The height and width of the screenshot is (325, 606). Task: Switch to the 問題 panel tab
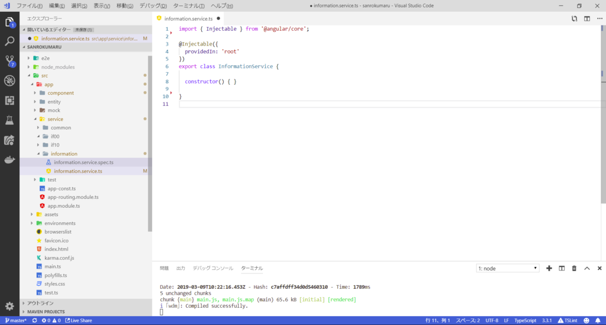(165, 268)
